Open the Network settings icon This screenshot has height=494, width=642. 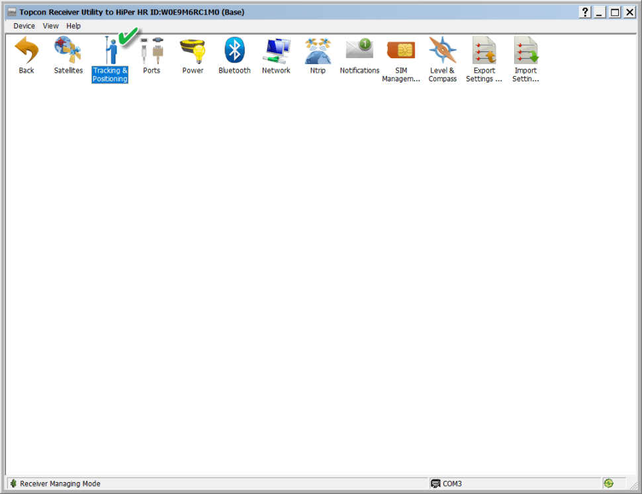pyautogui.click(x=277, y=51)
